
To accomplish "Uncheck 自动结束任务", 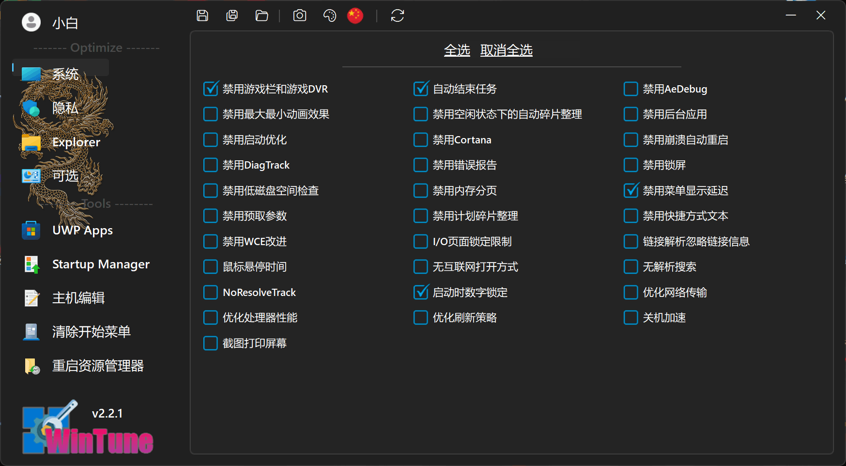I will (x=421, y=89).
